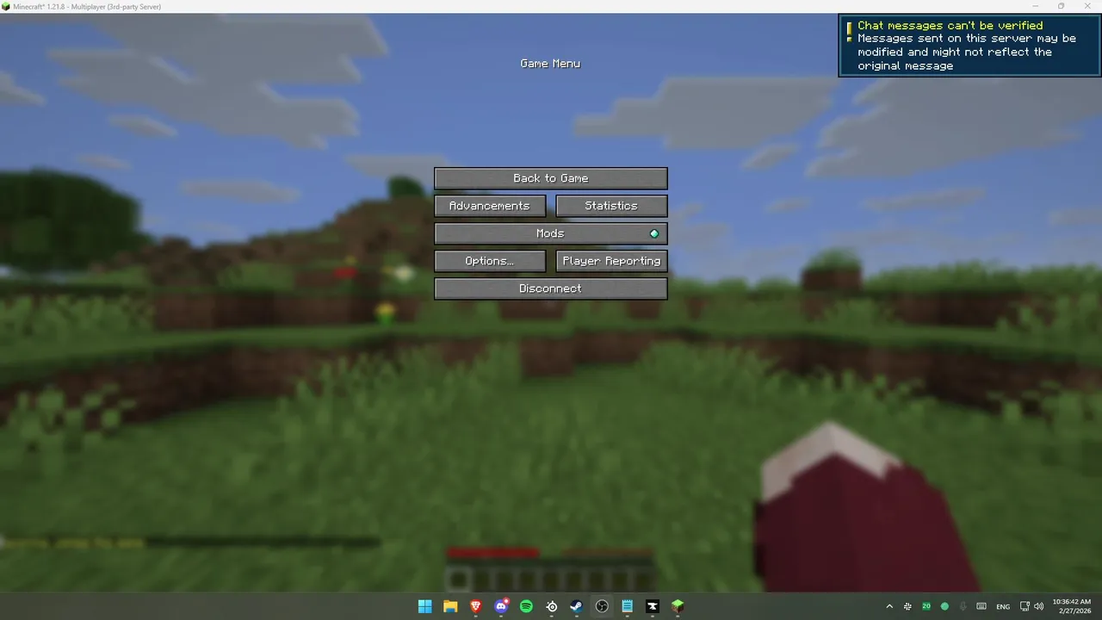Open Spotify from the taskbar

[526, 606]
